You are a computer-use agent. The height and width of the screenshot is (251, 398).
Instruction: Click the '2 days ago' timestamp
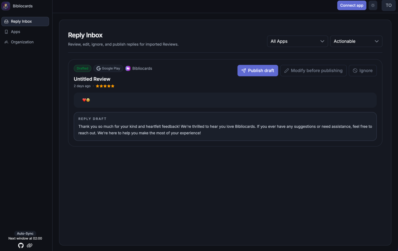pyautogui.click(x=82, y=86)
